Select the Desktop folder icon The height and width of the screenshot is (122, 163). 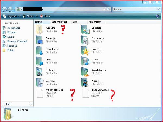39,40
